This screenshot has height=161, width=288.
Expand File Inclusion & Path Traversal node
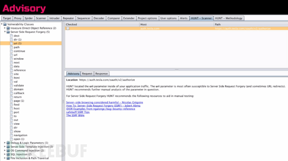click(x=5, y=158)
